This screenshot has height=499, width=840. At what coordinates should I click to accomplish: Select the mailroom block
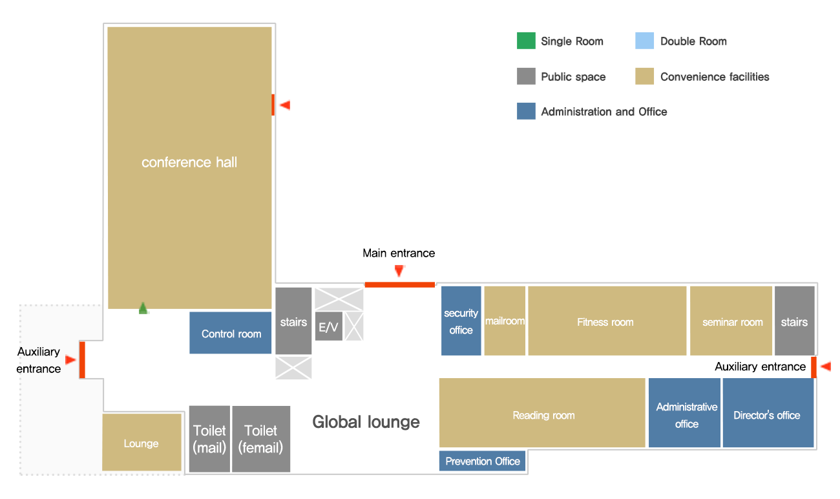click(x=505, y=321)
